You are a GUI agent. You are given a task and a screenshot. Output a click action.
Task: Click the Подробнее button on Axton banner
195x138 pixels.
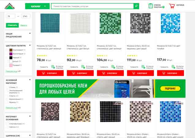(x=170, y=88)
